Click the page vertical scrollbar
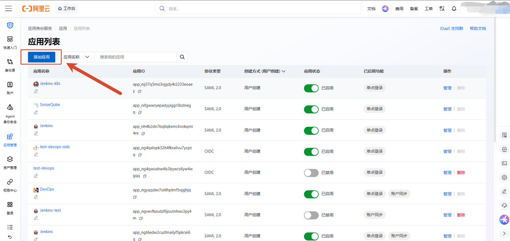 (x=495, y=79)
